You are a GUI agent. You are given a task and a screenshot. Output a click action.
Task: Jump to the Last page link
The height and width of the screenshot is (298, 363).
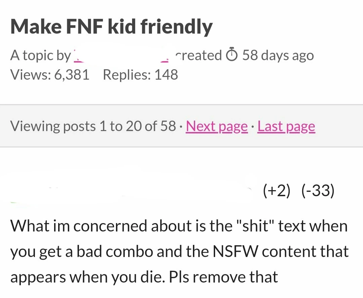point(286,126)
